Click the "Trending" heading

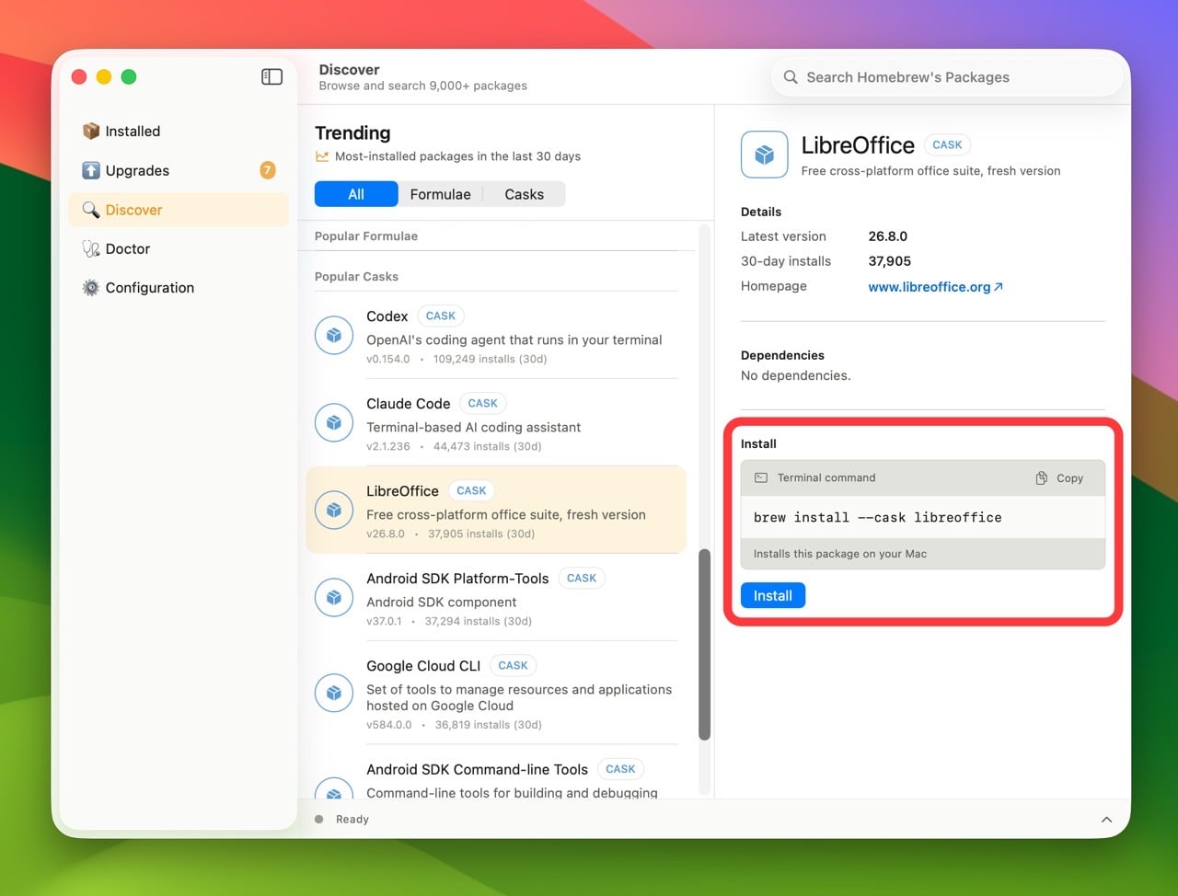(x=352, y=132)
